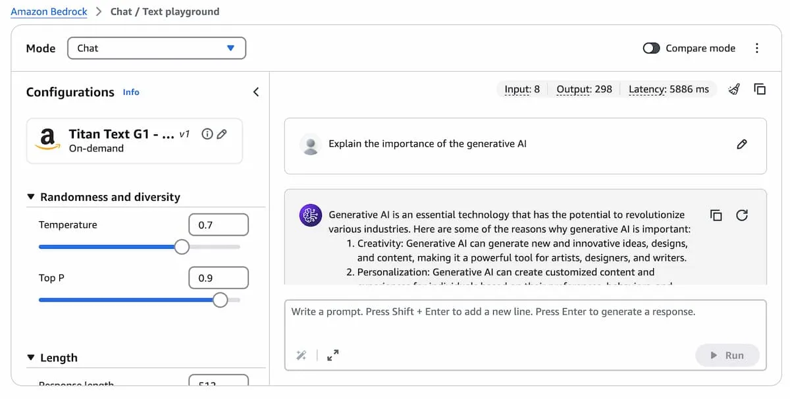Regenerate the response with refresh icon
The image size is (790, 399).
click(x=742, y=215)
